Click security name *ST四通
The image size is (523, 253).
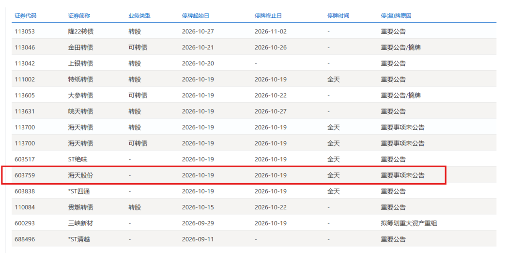click(x=79, y=191)
